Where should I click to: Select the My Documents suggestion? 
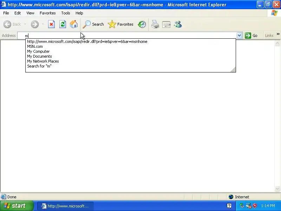click(x=131, y=56)
